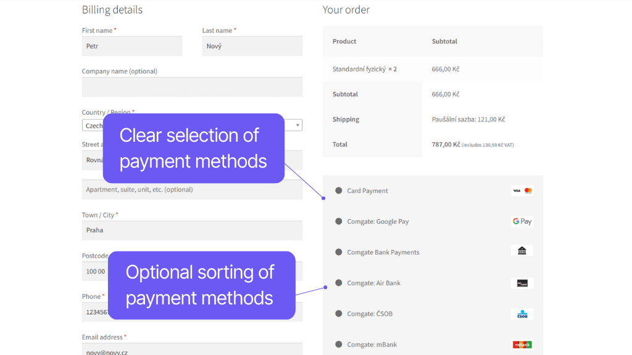The height and width of the screenshot is (355, 632).
Task: Click the Last name field showing Nový
Action: tap(252, 46)
